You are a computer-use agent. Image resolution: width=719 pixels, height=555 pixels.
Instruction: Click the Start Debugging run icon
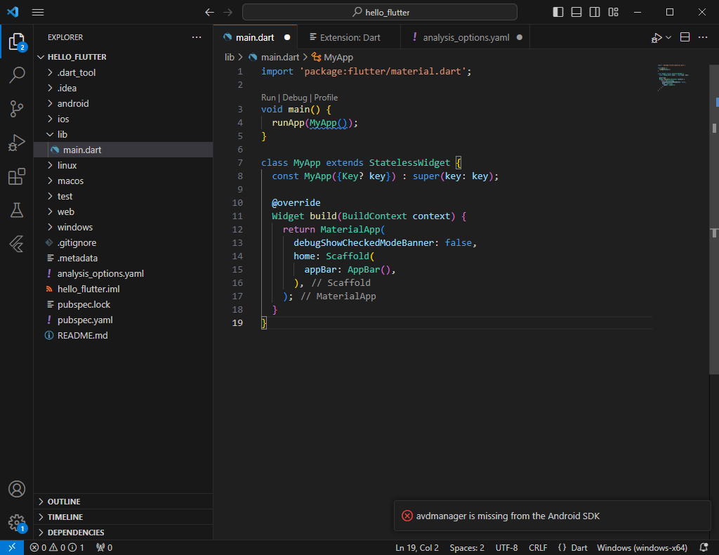(x=657, y=38)
